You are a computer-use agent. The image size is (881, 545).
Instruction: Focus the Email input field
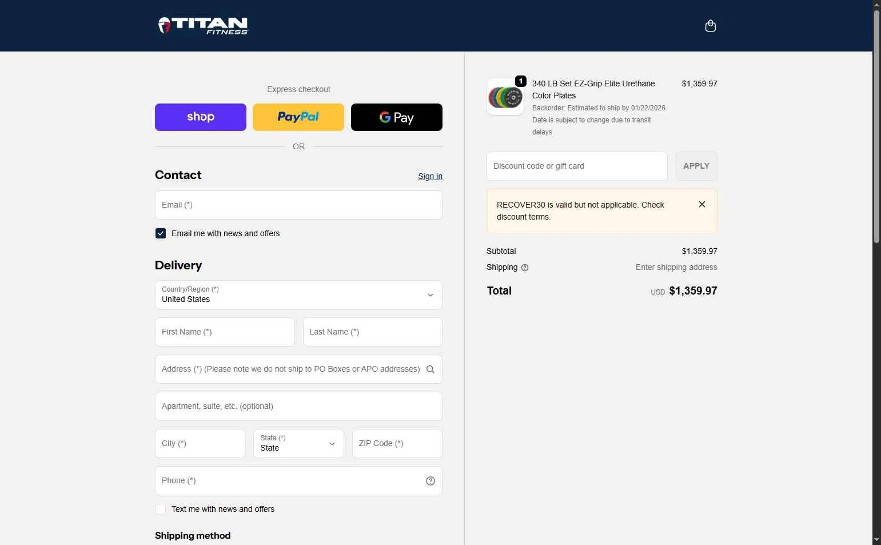click(x=298, y=205)
